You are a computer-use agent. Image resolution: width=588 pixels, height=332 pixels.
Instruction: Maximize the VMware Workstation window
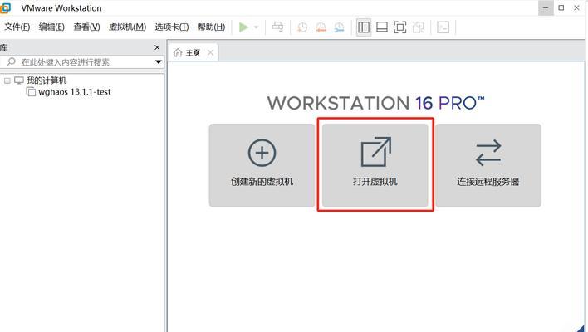[x=561, y=7]
